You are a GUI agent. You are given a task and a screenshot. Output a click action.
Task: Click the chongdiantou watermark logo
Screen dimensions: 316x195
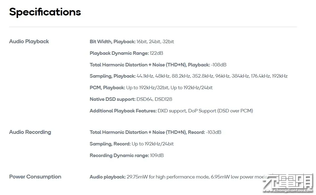coord(288,181)
